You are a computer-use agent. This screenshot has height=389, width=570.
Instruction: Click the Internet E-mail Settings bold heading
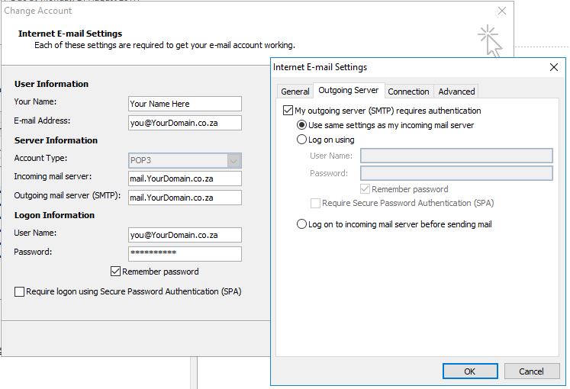coord(70,34)
